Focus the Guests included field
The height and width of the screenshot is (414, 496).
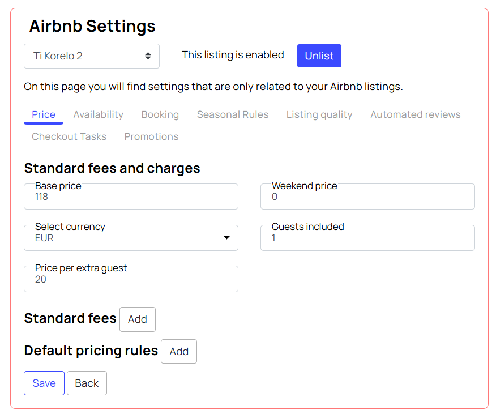[367, 238]
